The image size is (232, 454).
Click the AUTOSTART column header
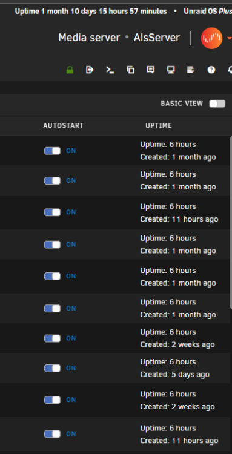[63, 126]
